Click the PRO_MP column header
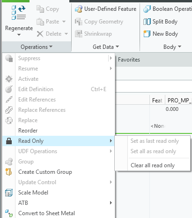This screenshot has height=218, width=192. tap(178, 101)
